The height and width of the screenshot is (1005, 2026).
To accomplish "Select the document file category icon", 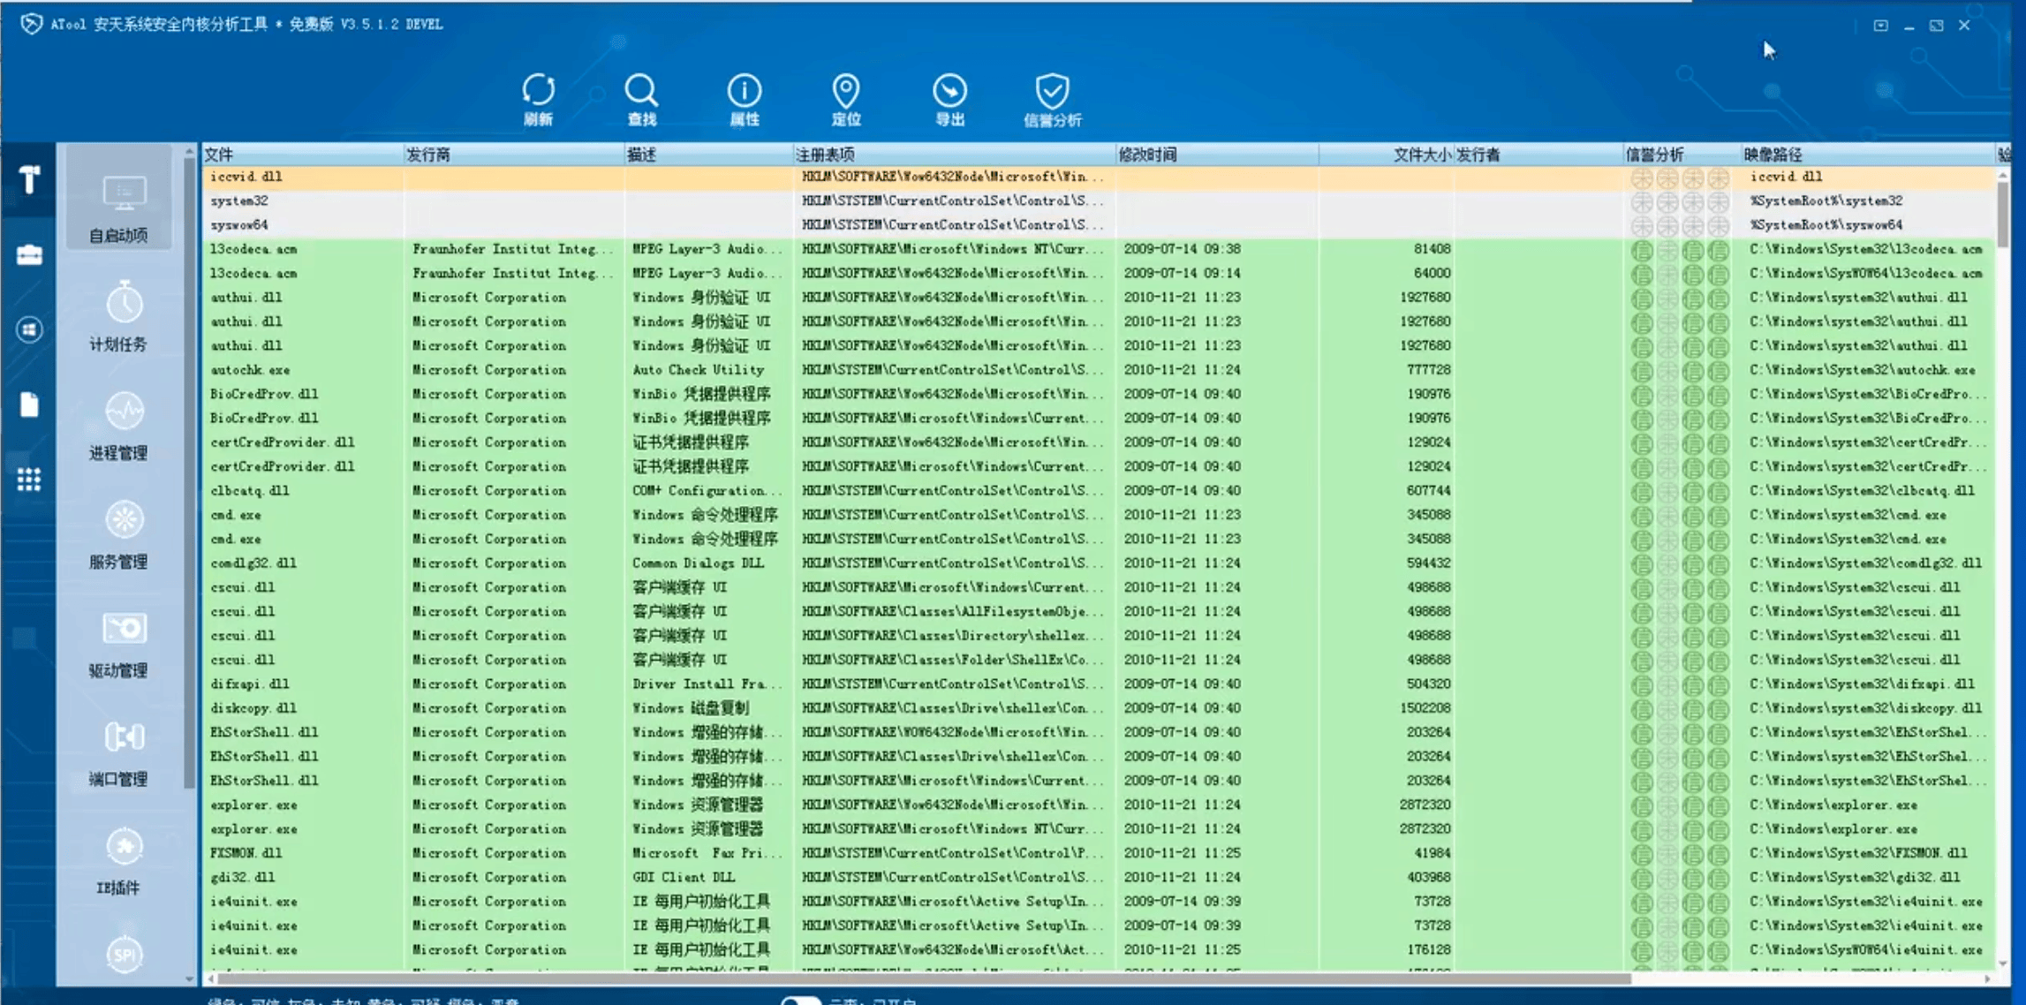I will pyautogui.click(x=29, y=404).
